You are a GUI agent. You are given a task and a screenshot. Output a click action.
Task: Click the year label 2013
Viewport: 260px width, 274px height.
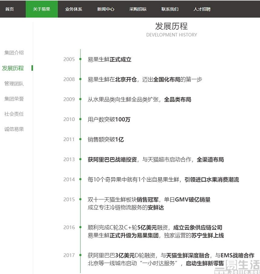69,159
